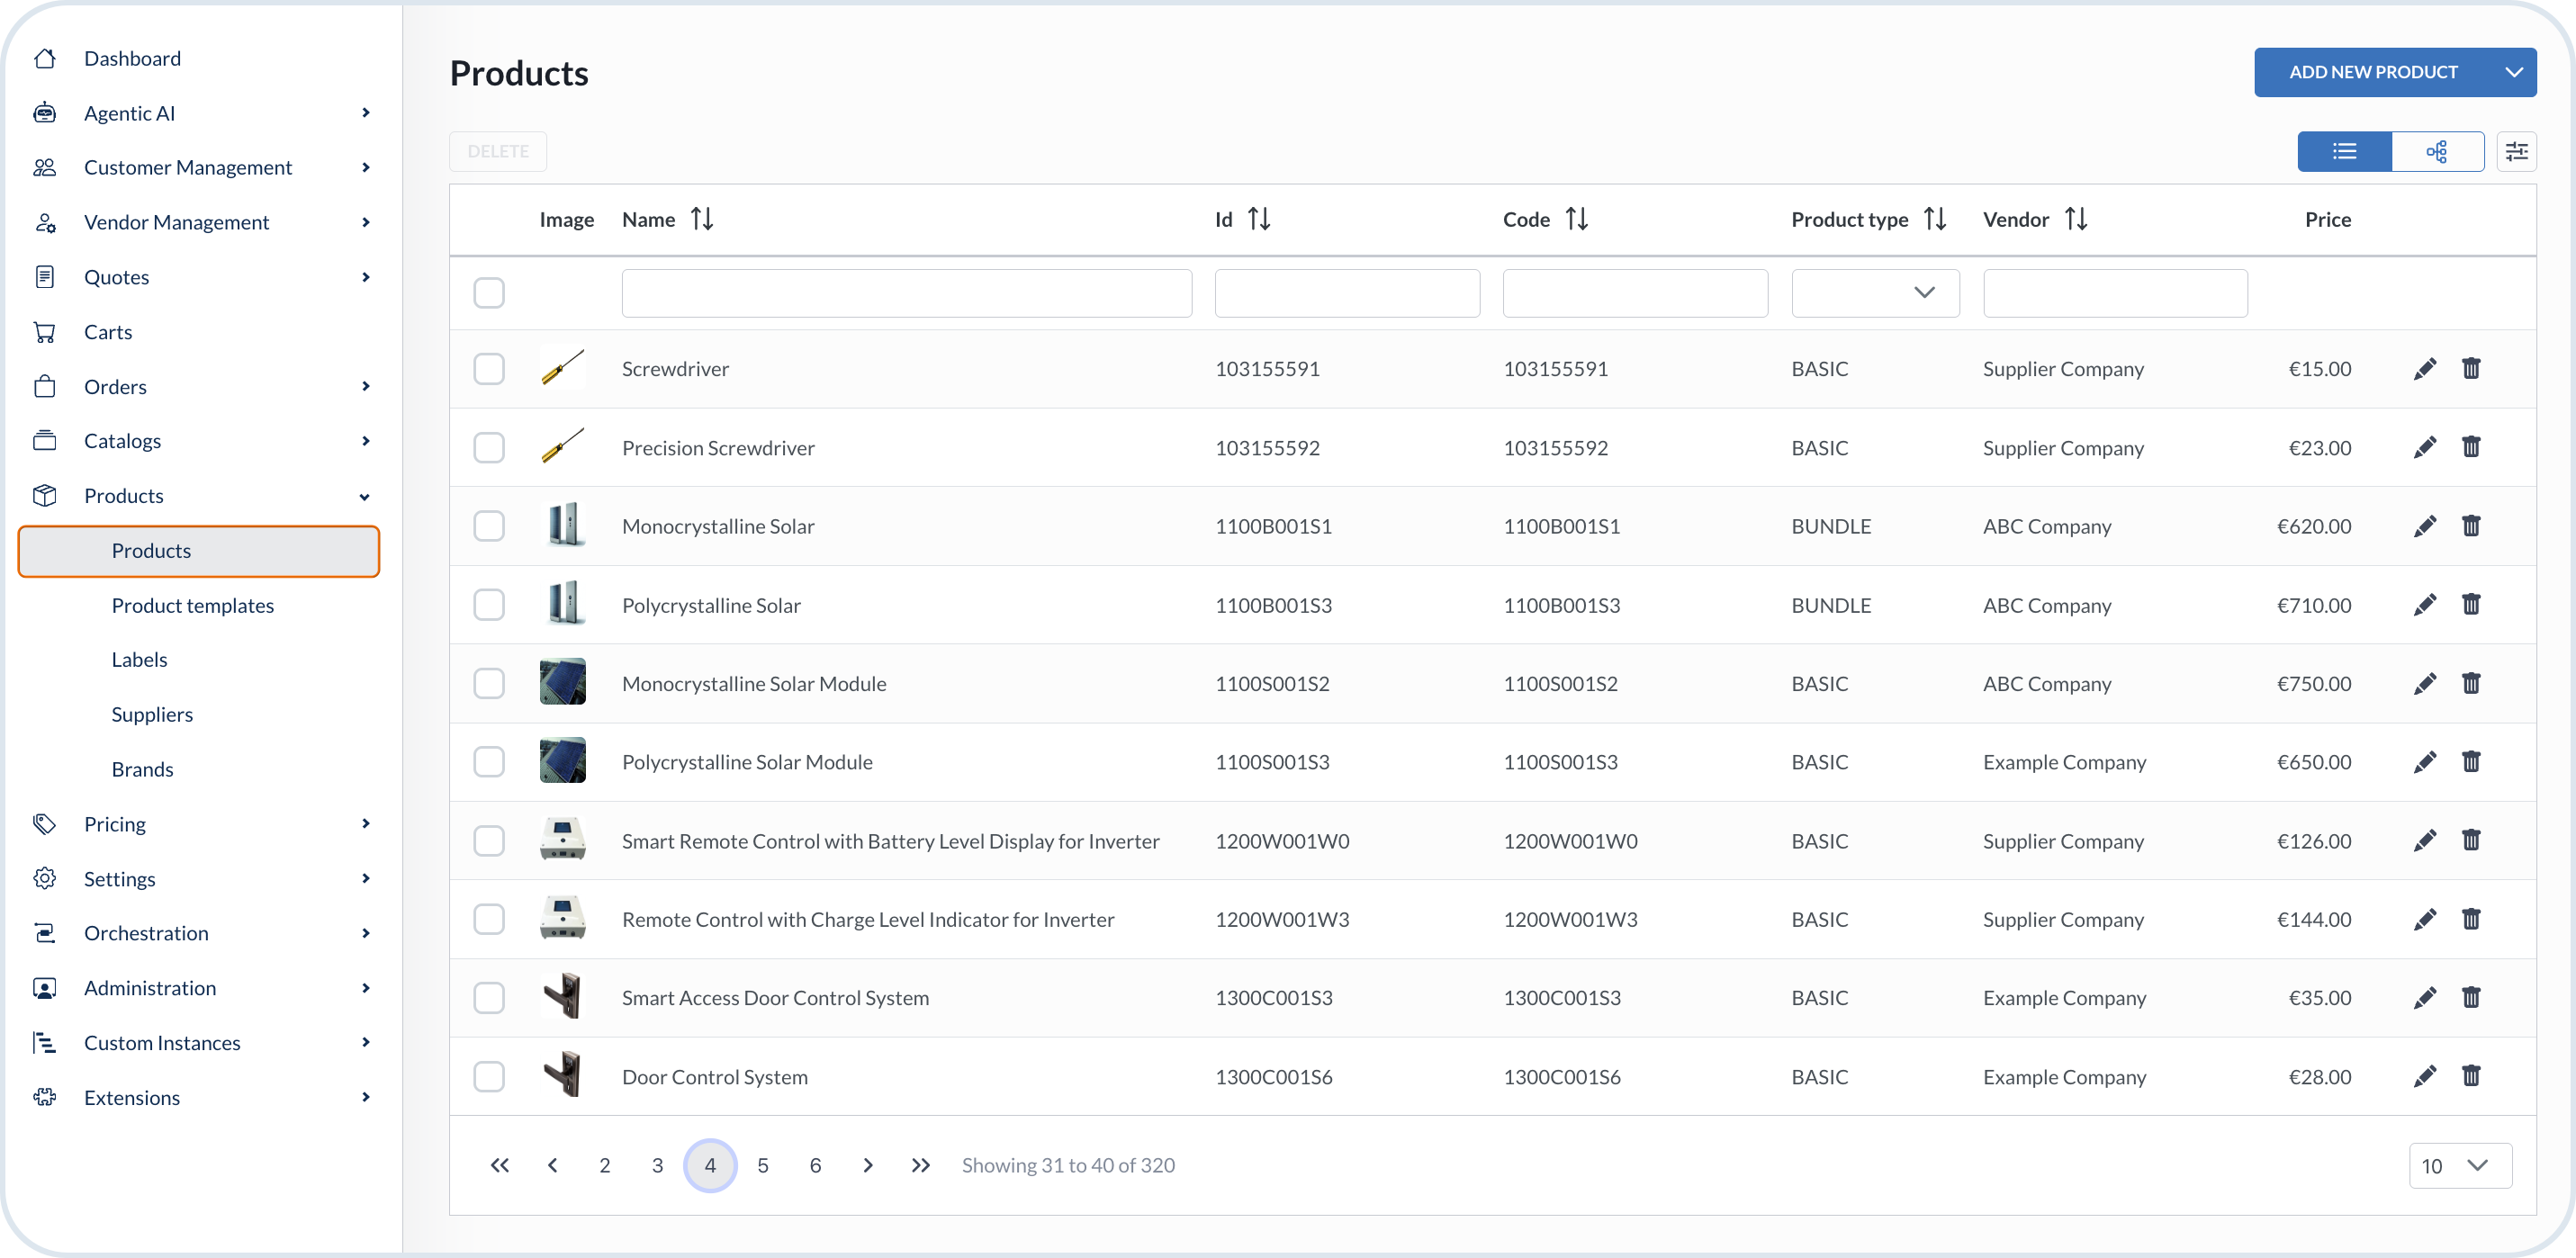Viewport: 2576px width, 1258px height.
Task: Select the Smart Access Door Control System checkbox
Action: [x=489, y=998]
